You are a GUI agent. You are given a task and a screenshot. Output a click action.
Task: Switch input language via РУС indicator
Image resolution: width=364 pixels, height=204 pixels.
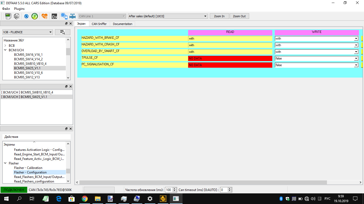[x=327, y=199]
